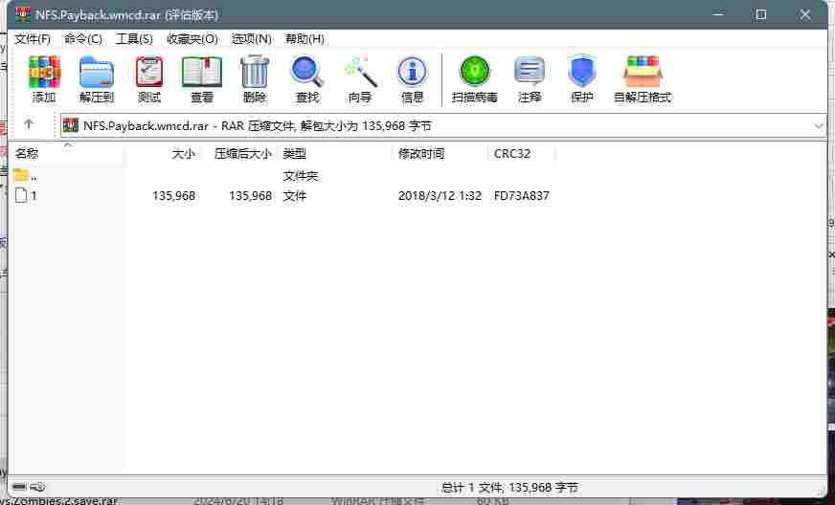Click the archive icon in the address bar
Image resolution: width=835 pixels, height=505 pixels.
click(x=71, y=125)
